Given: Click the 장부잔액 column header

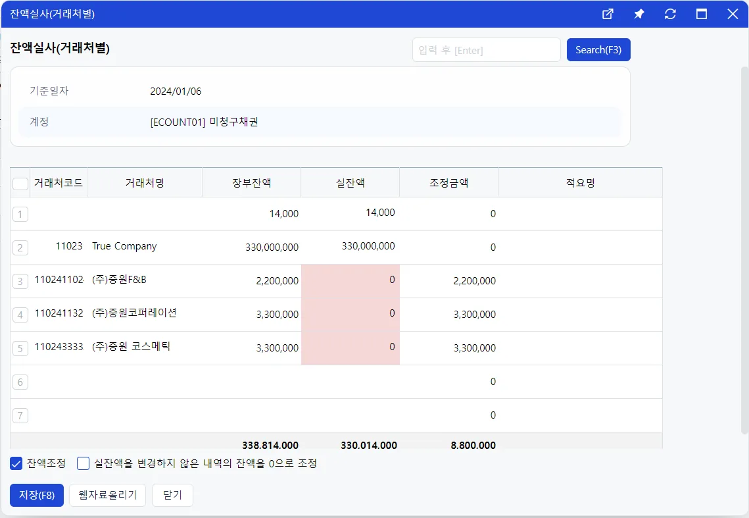Looking at the screenshot, I should [252, 183].
